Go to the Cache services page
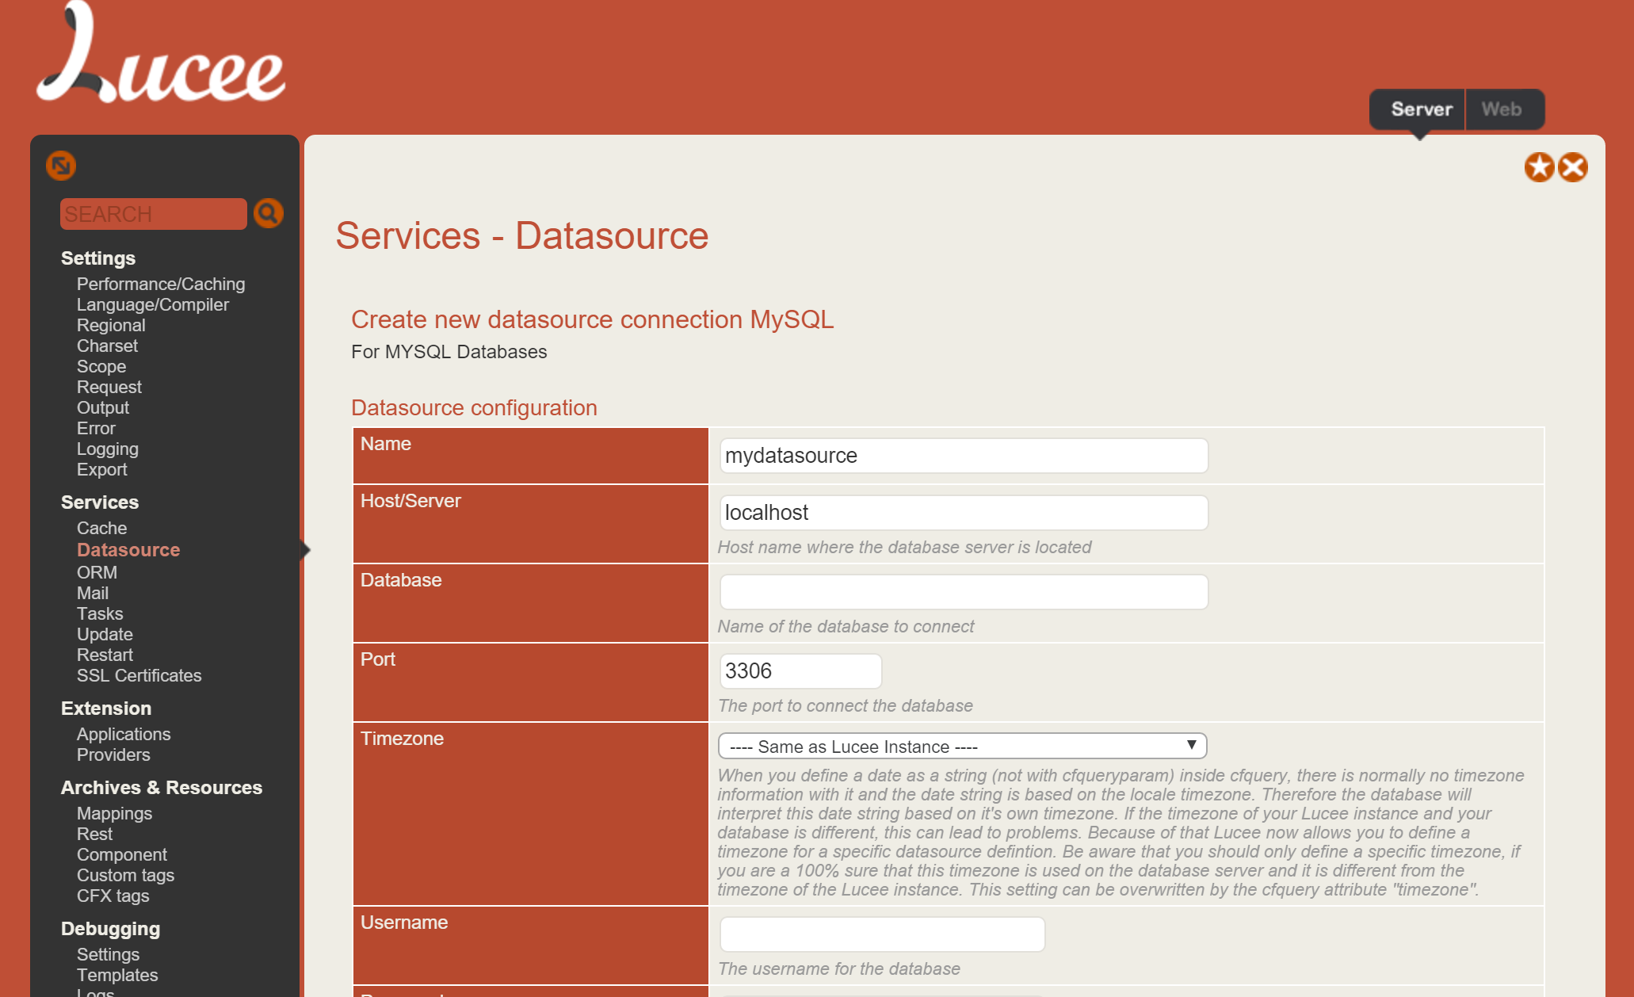The width and height of the screenshot is (1634, 997). 101,528
